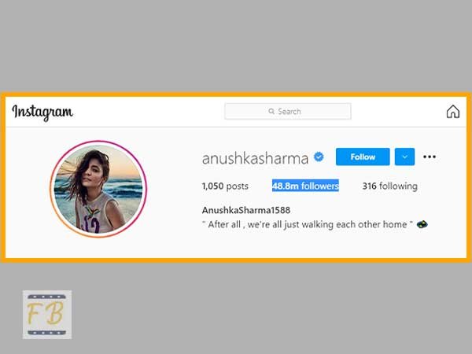Click the blue verified badge beside anushkasharma
Image resolution: width=472 pixels, height=354 pixels.
click(319, 157)
